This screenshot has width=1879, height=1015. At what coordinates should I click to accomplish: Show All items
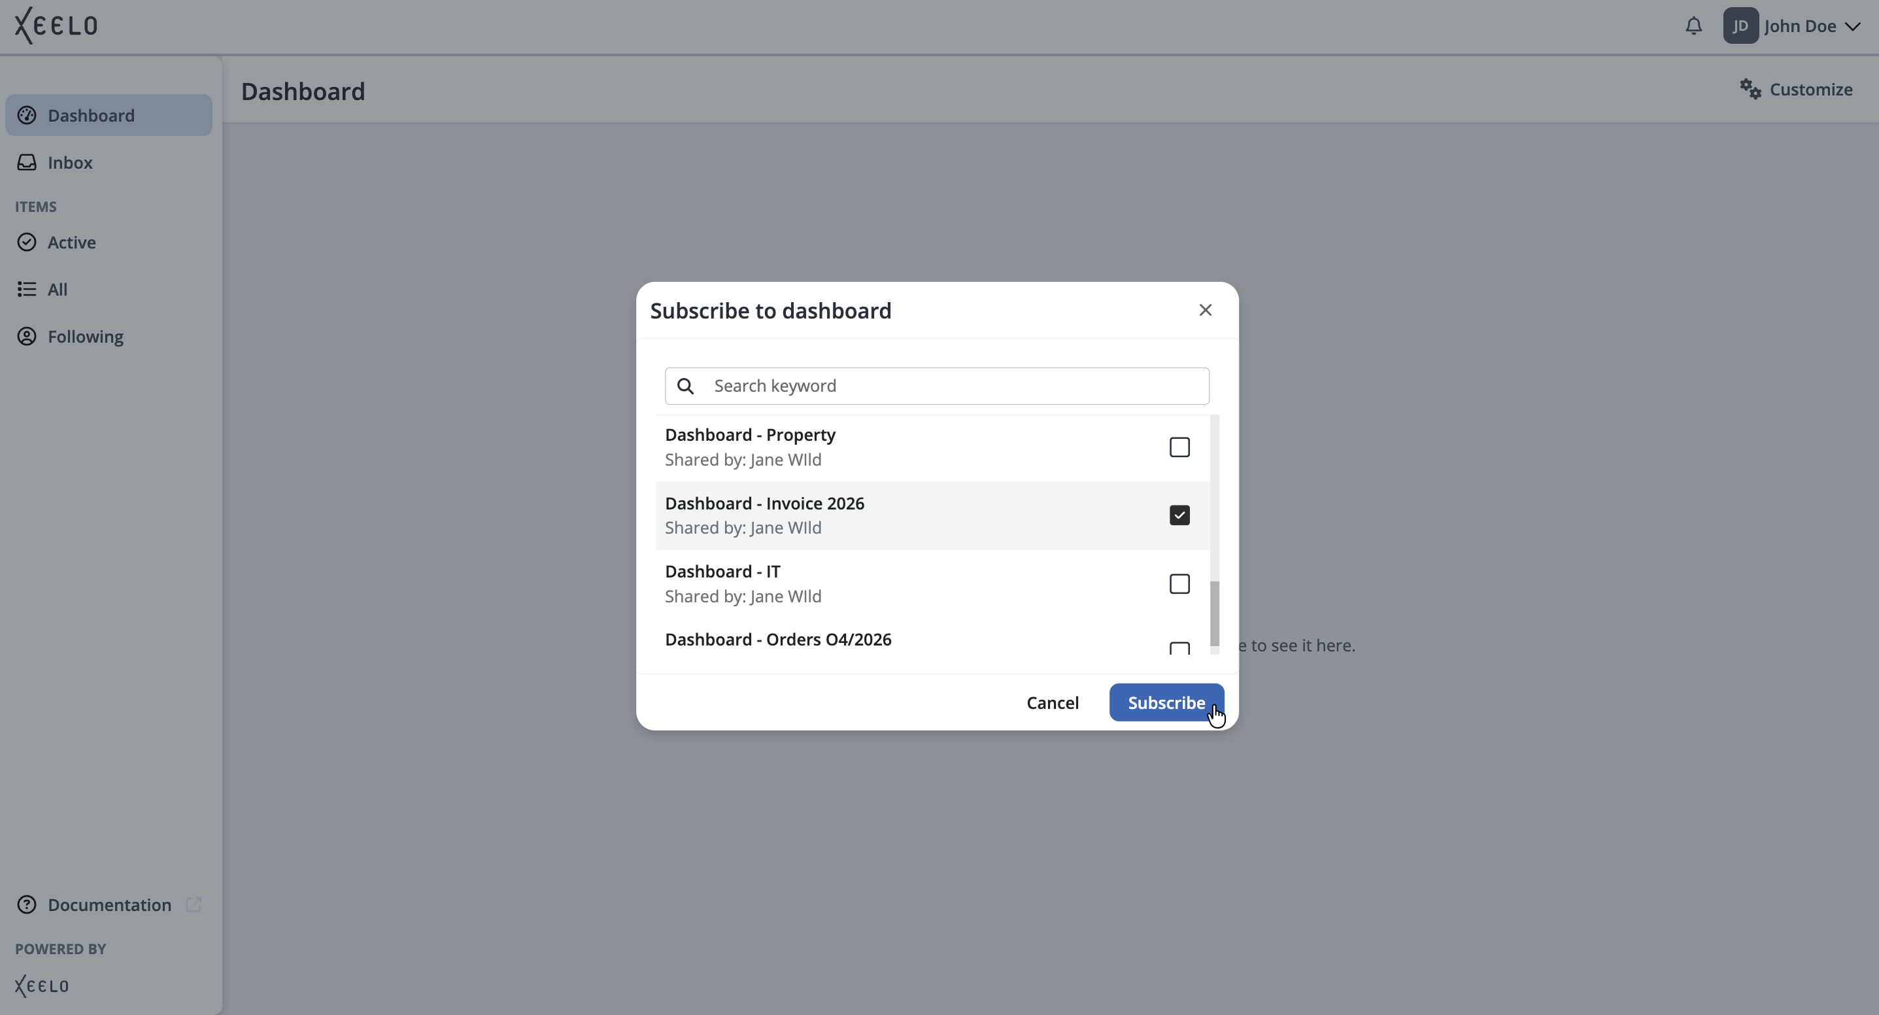click(58, 290)
